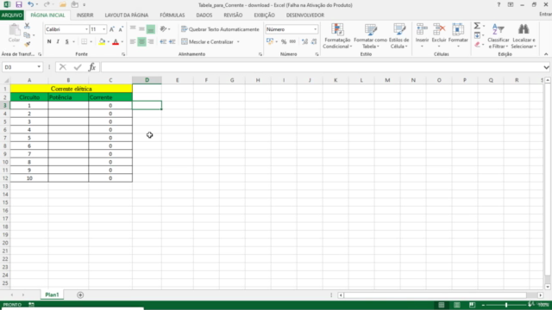Confirm formula entry with the checkmark
Viewport: 552px width, 310px height.
point(78,67)
